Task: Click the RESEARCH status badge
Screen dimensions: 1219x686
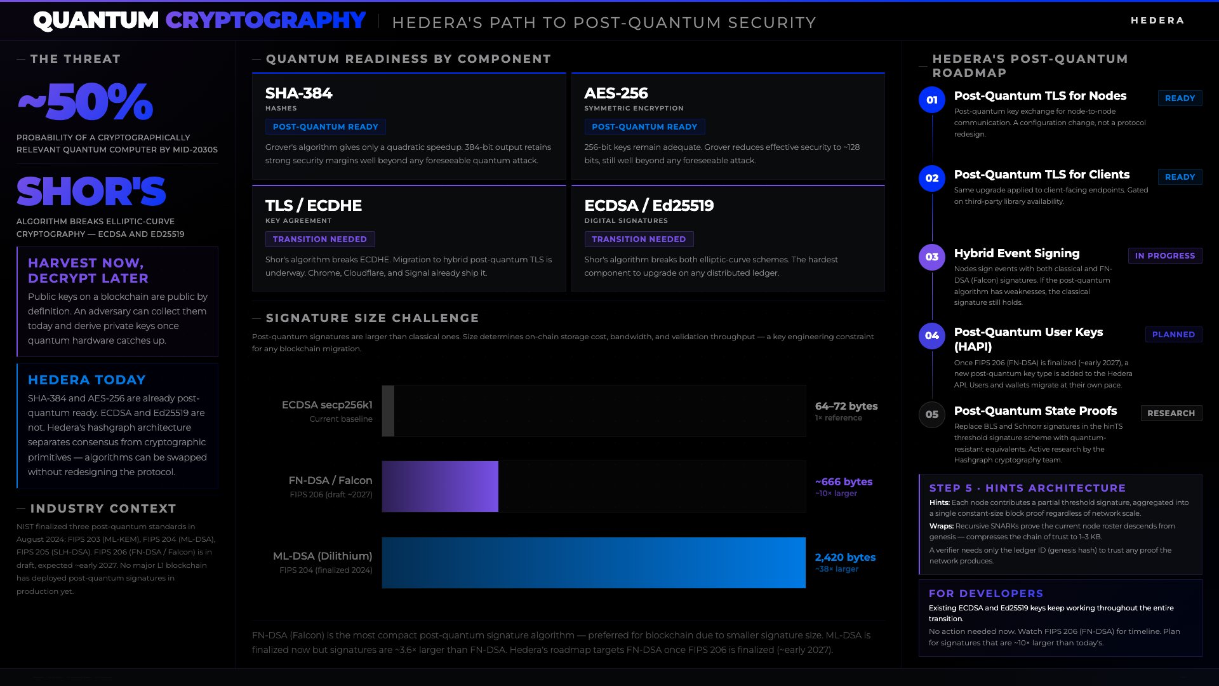Action: [x=1171, y=414]
